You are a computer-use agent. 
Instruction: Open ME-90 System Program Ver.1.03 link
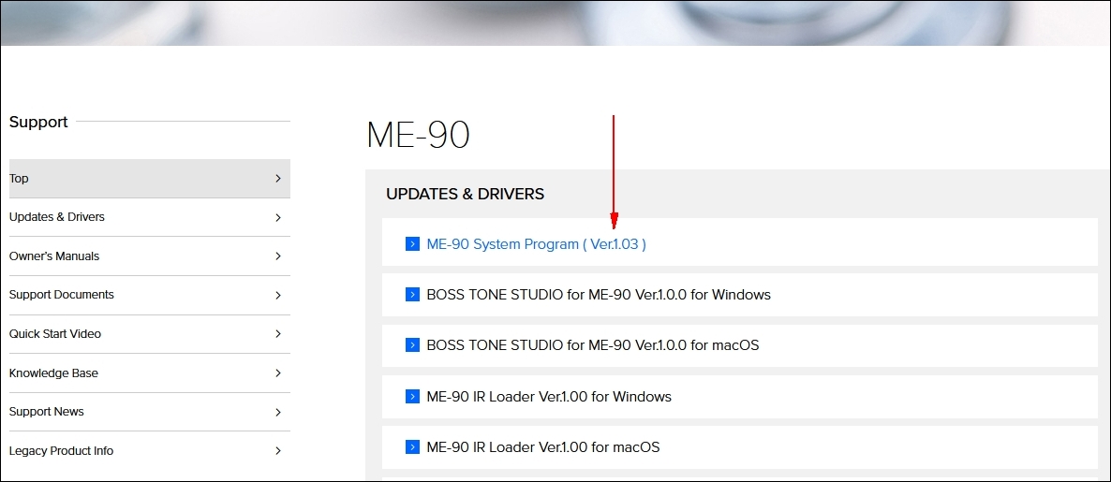(x=537, y=244)
